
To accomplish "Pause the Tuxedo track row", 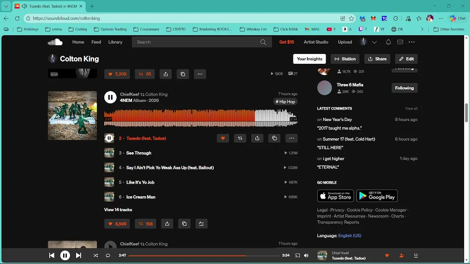I will (x=109, y=138).
